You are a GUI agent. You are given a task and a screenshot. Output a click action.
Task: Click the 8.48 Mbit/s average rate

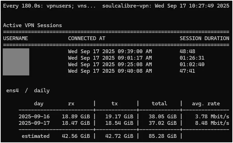[x=212, y=123]
